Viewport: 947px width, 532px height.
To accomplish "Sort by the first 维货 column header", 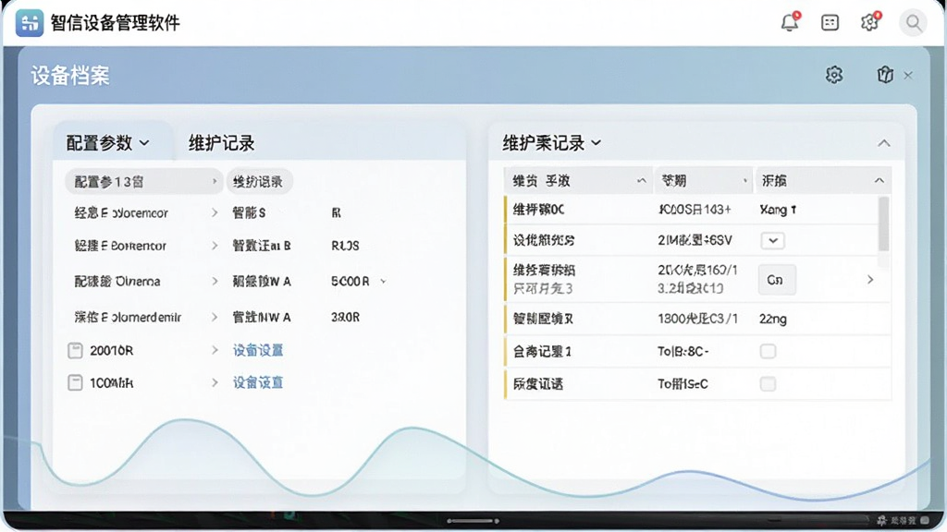I will coord(578,180).
